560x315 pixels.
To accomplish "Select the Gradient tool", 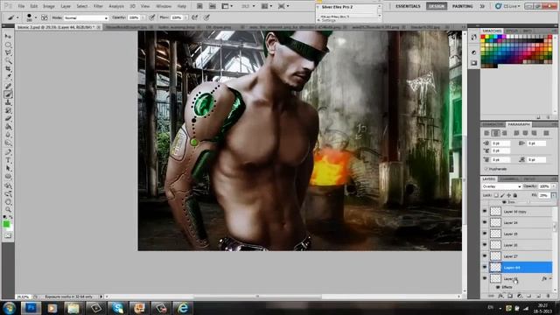I will [x=8, y=126].
